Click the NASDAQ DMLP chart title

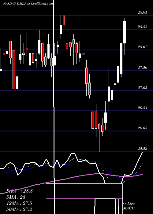click(28, 4)
